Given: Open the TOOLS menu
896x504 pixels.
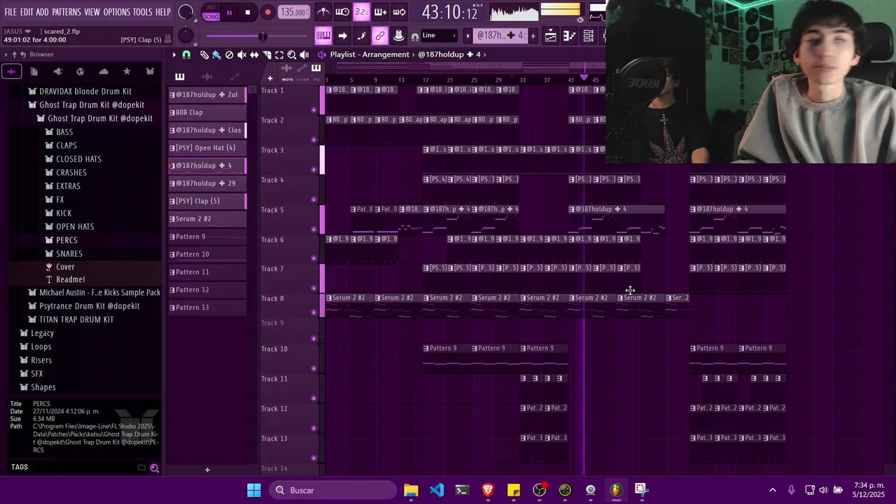Looking at the screenshot, I should [x=143, y=13].
